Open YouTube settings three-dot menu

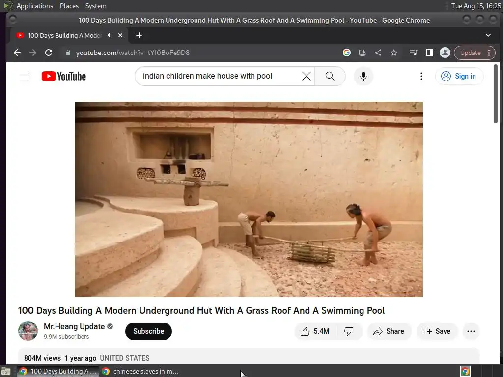click(x=421, y=76)
